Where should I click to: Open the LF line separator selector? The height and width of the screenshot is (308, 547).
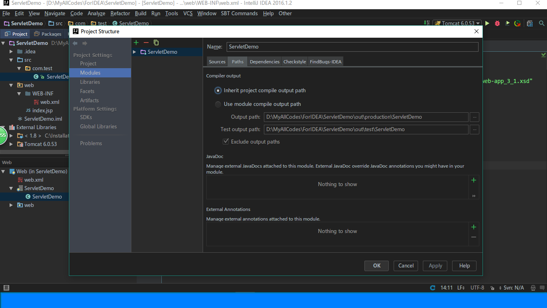point(461,288)
